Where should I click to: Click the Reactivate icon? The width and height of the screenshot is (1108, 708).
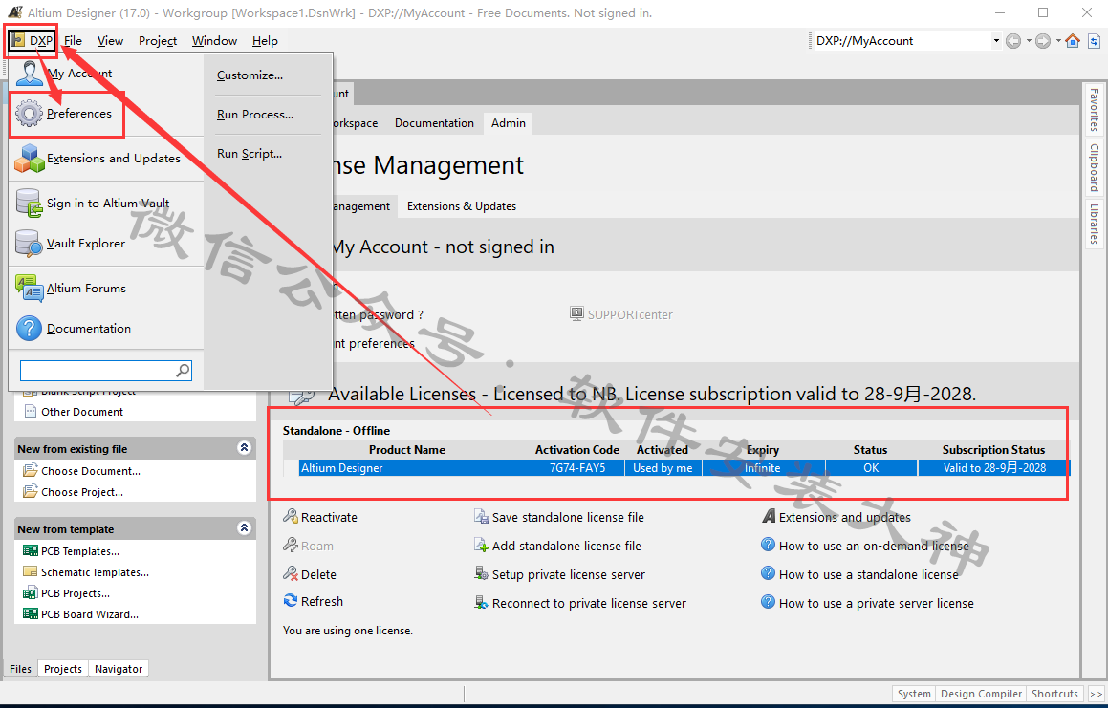tap(291, 517)
